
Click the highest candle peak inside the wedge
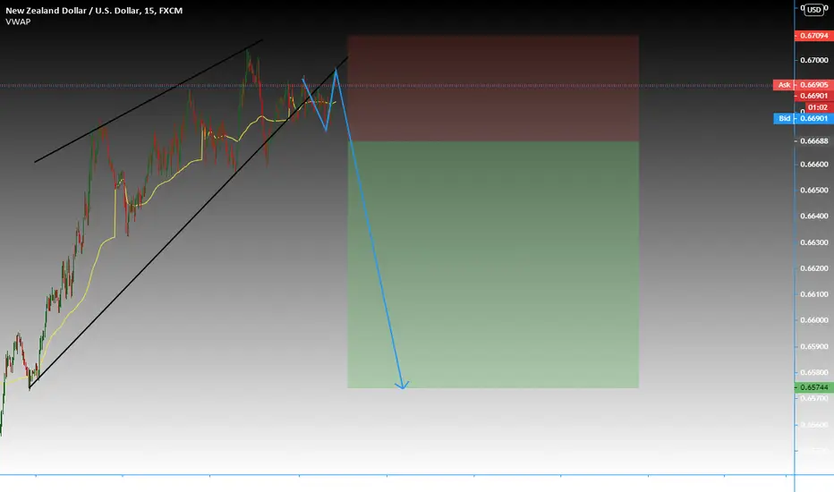(247, 52)
